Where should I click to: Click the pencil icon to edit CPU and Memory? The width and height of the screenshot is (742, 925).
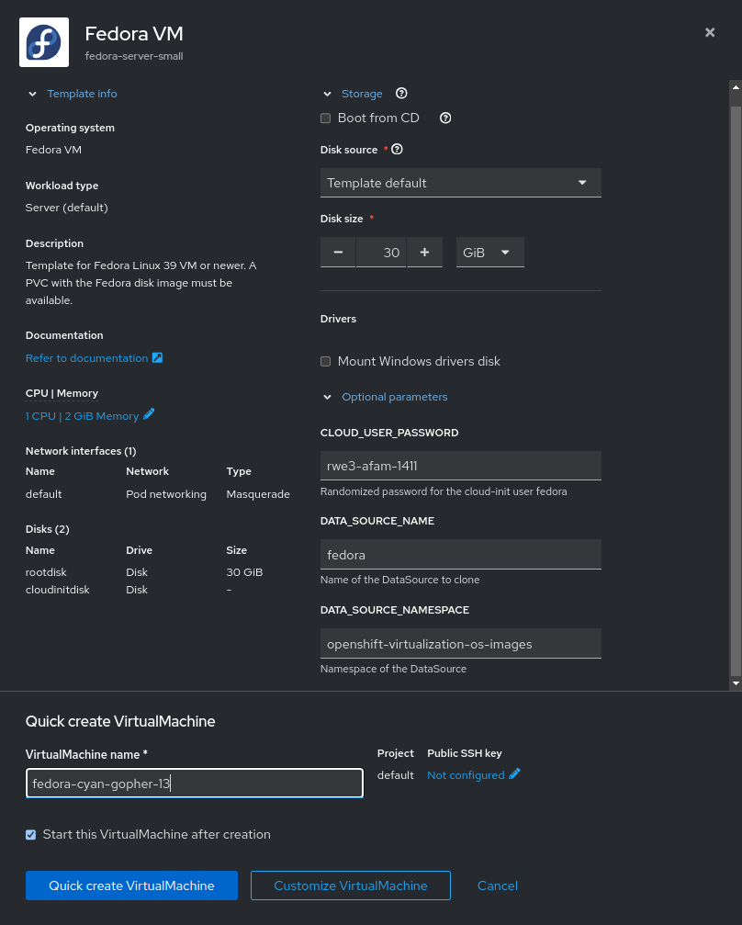(x=149, y=415)
